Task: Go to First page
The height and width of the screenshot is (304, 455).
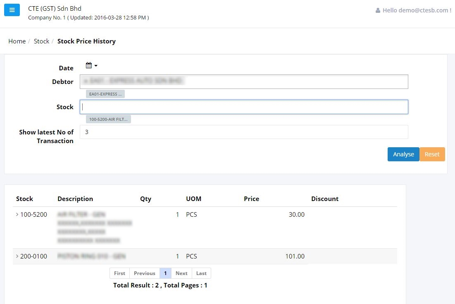Action: 119,273
